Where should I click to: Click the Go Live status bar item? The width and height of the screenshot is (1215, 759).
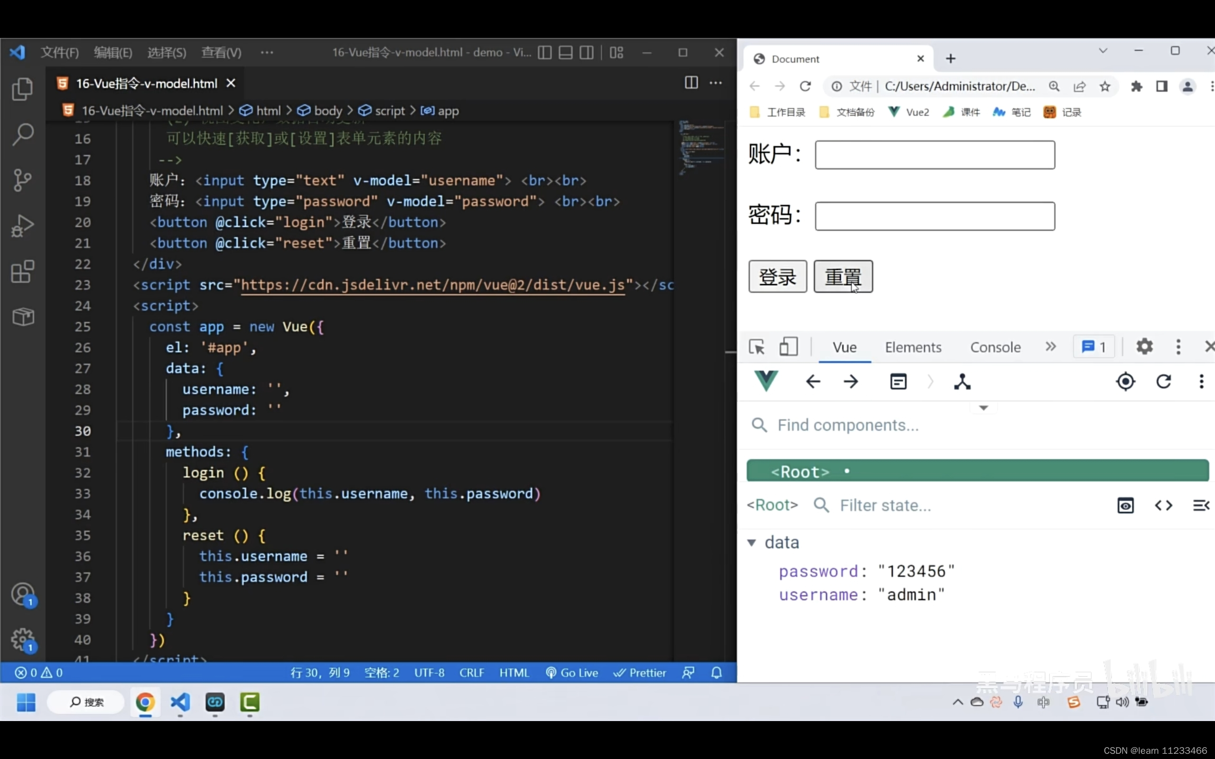tap(572, 673)
